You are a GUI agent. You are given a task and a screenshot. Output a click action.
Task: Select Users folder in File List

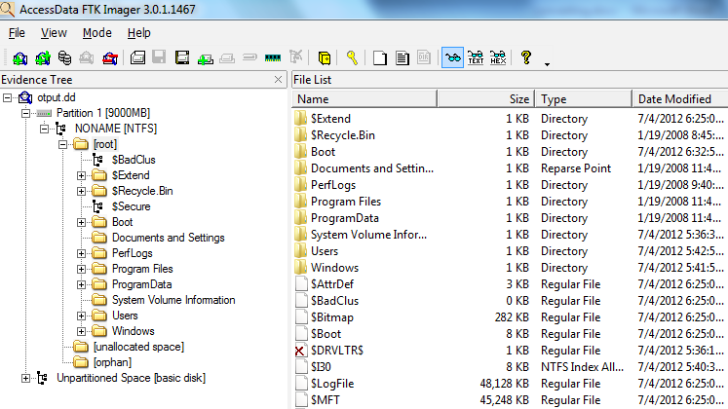(325, 251)
